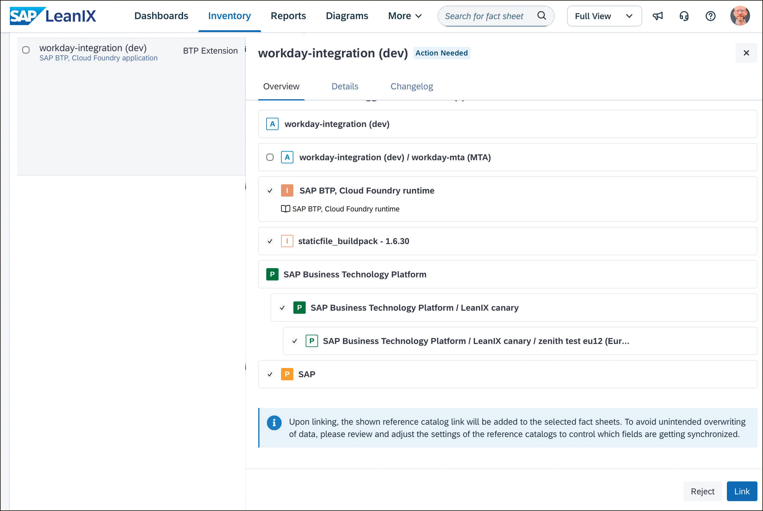763x511 pixels.
Task: Tick the checkbox for workday-mta (MTA)
Action: pyautogui.click(x=270, y=157)
